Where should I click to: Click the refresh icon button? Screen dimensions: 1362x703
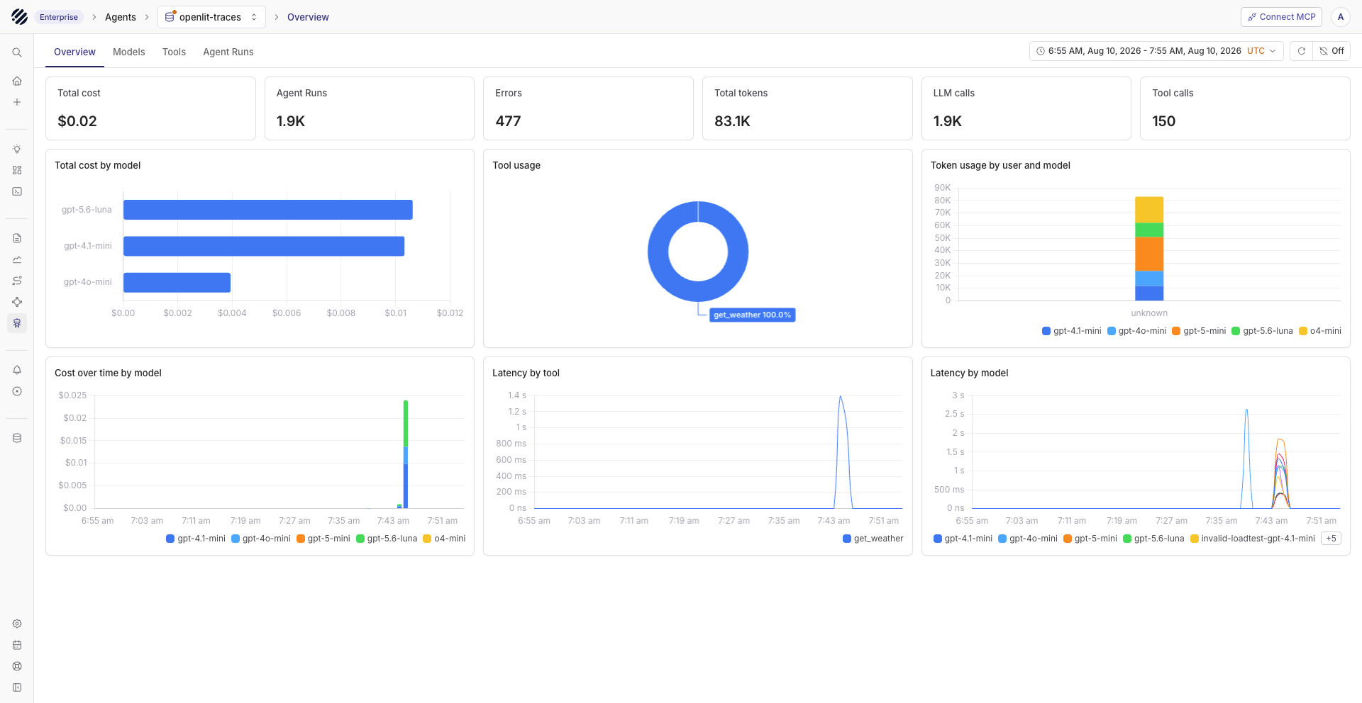coord(1302,51)
